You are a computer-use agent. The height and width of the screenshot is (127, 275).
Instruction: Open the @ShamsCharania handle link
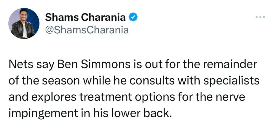click(87, 30)
